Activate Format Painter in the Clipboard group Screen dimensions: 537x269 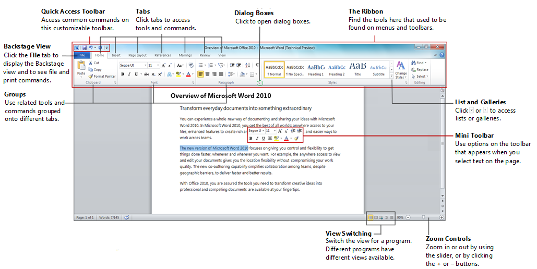click(x=102, y=76)
